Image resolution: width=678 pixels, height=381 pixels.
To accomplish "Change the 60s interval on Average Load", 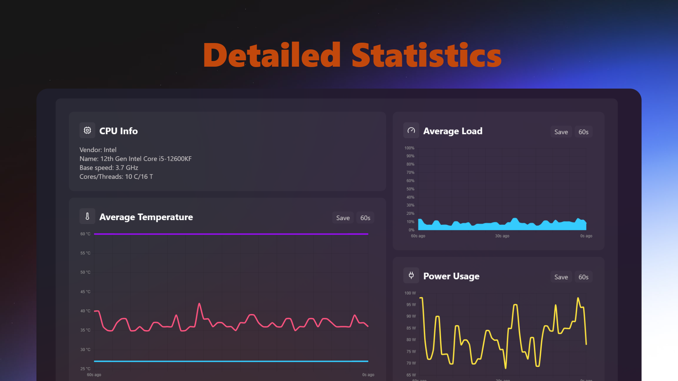I will 583,132.
